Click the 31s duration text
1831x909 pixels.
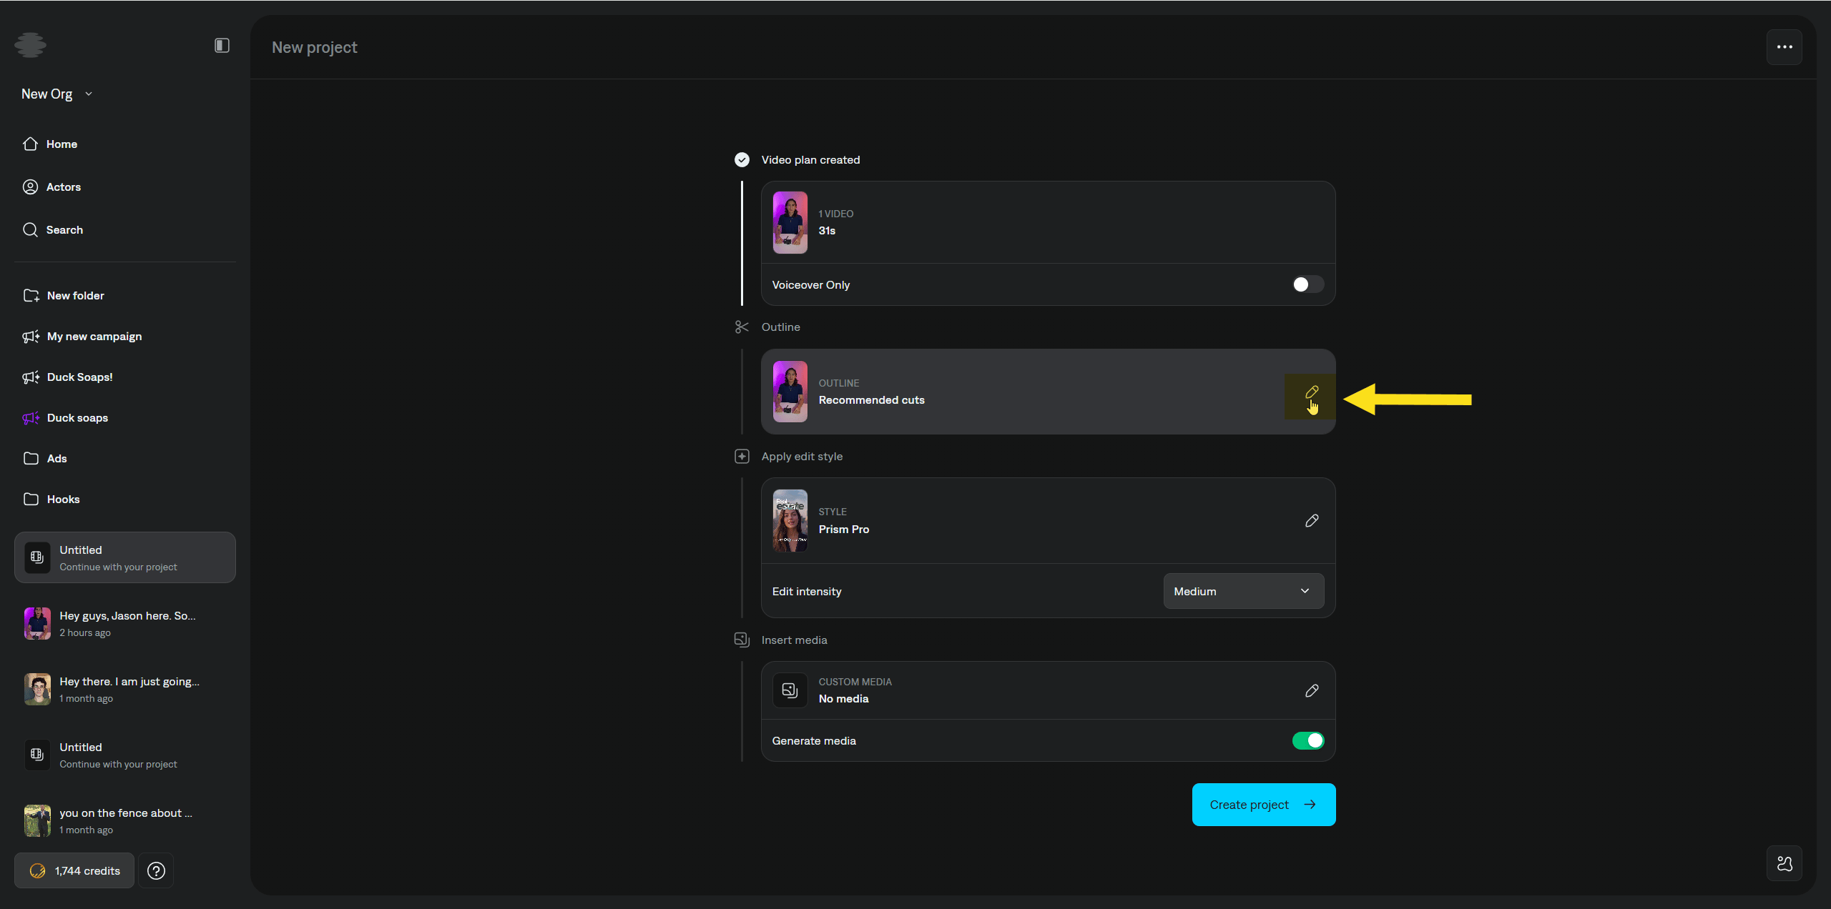pyautogui.click(x=827, y=231)
